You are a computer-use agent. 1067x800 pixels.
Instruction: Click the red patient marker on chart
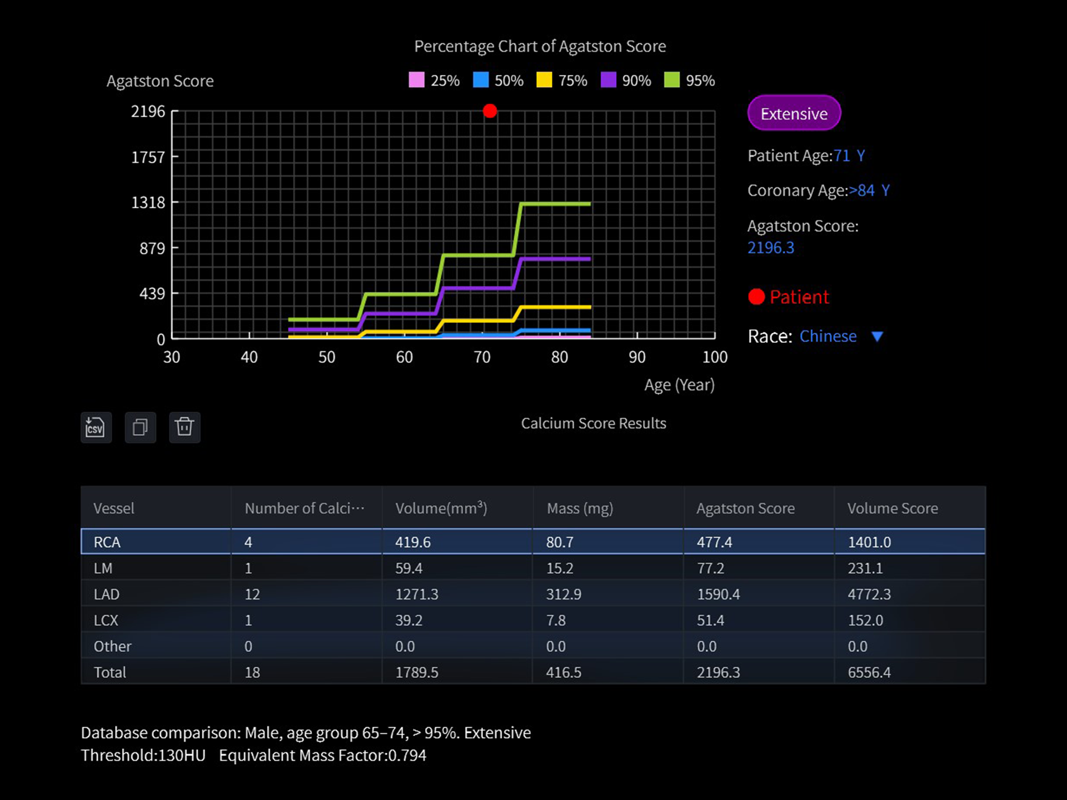[x=490, y=111]
